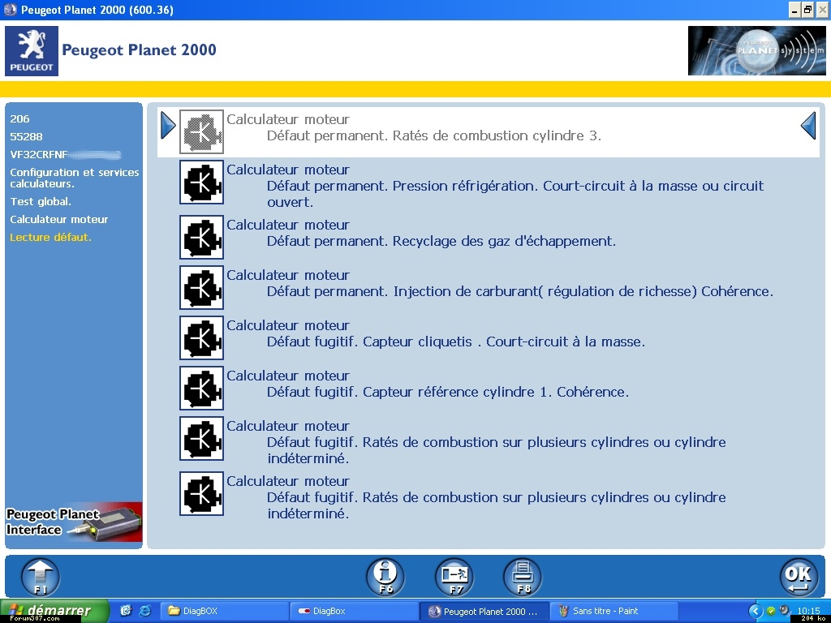Open the Windows 'démarrer' start menu
Image resolution: width=831 pixels, height=623 pixels.
pos(46,611)
